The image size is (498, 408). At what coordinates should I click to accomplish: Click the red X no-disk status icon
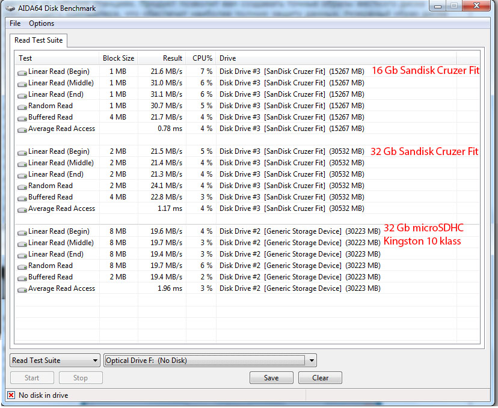[x=11, y=395]
